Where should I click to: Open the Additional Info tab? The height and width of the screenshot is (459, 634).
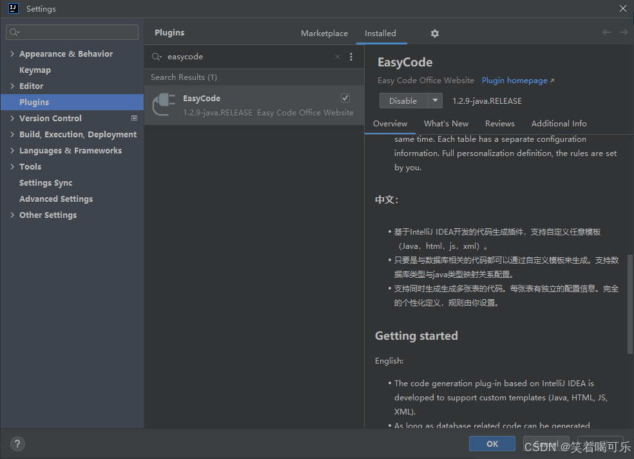coord(559,124)
